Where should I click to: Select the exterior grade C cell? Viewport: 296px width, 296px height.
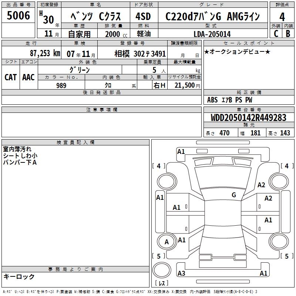pyautogui.click(x=276, y=34)
